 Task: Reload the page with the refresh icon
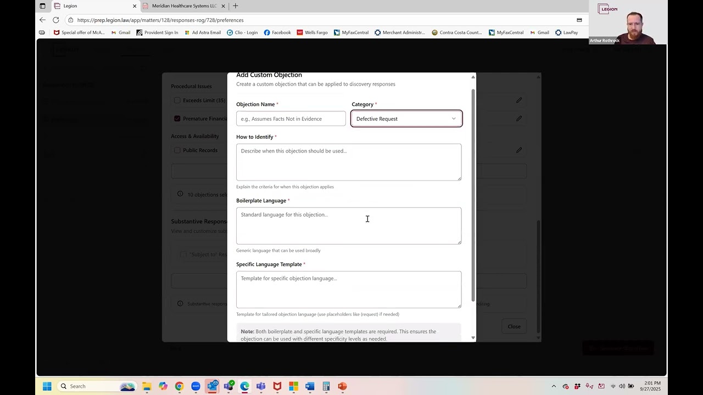tap(55, 20)
